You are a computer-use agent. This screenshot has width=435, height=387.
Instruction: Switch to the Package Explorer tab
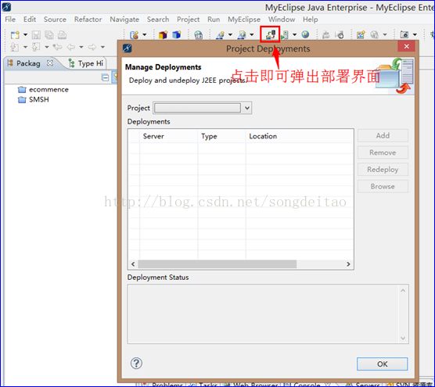tap(28, 63)
